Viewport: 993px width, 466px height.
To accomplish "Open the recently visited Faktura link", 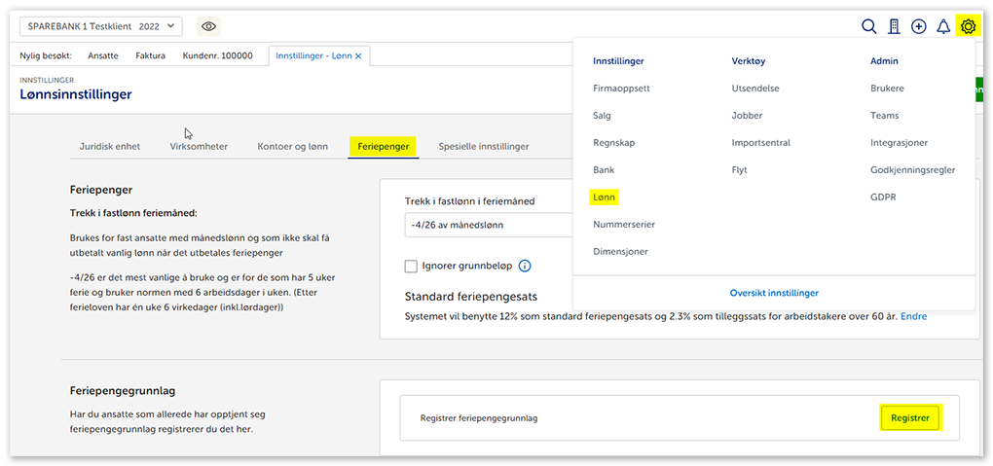I will [x=151, y=56].
